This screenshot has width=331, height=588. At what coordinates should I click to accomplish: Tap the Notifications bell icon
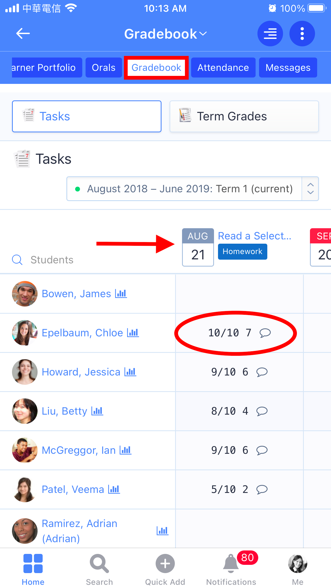(231, 563)
